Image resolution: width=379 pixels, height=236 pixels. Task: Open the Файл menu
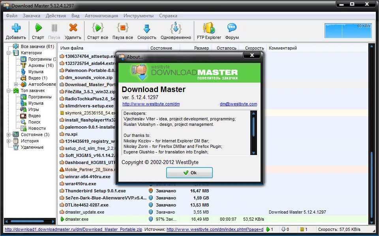[x=11, y=16]
